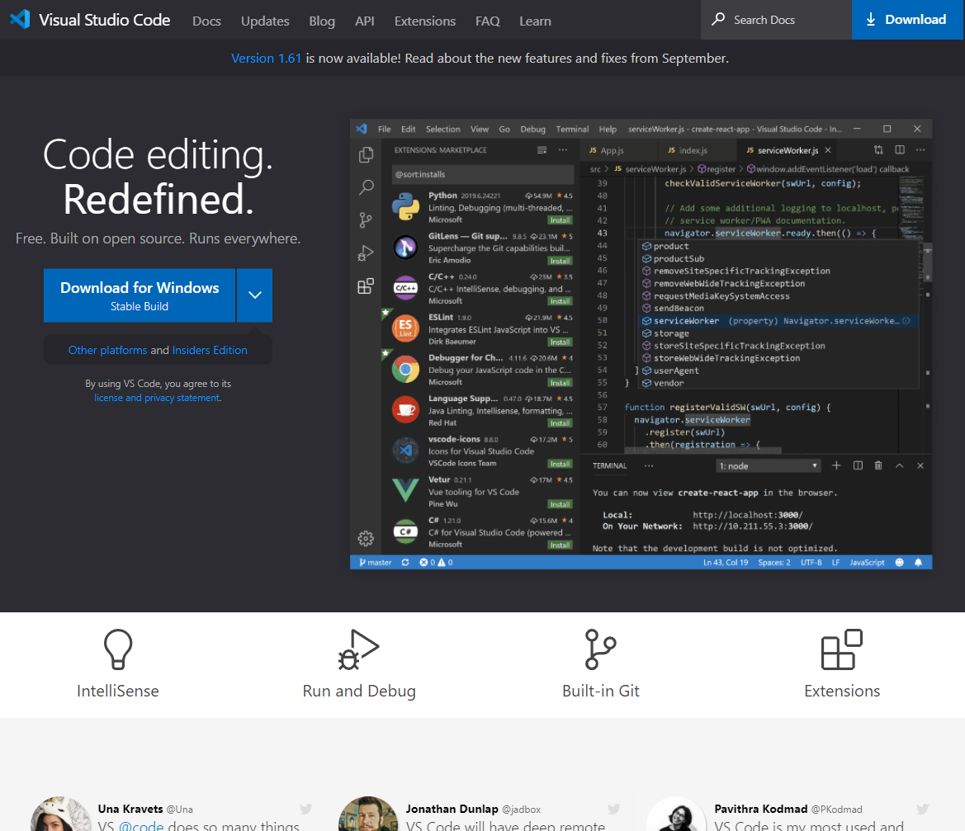Click the IntelliSense lightbulb icon
The width and height of the screenshot is (965, 831).
117,649
